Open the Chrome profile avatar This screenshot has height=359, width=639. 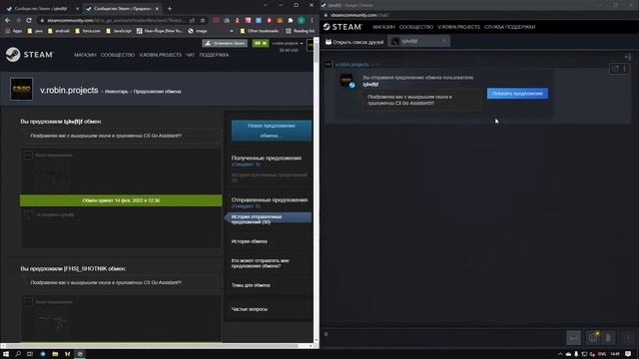(x=301, y=20)
